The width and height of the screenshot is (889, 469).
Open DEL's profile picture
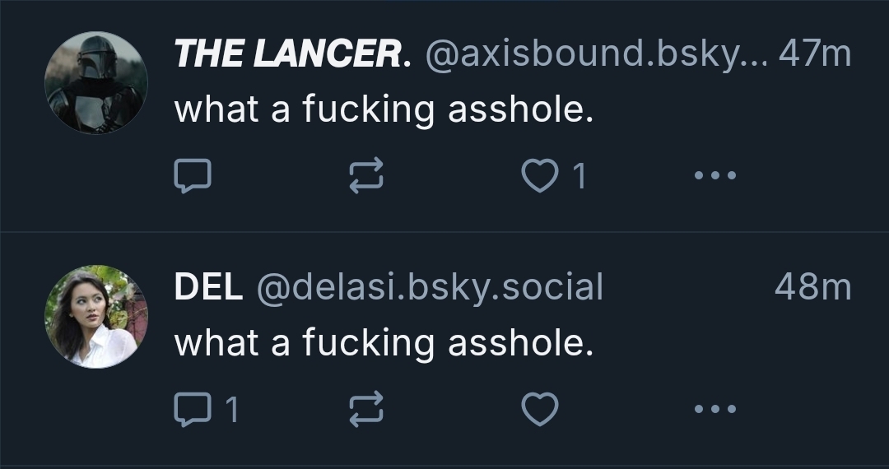pyautogui.click(x=95, y=316)
